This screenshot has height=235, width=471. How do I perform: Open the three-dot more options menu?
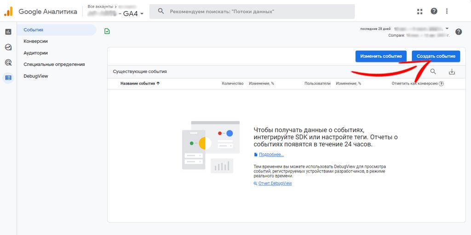coord(447,11)
